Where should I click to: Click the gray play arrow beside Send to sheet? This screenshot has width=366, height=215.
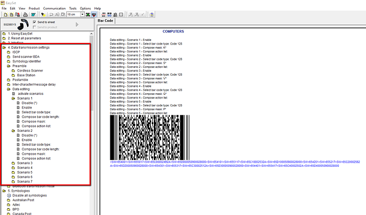pyautogui.click(x=77, y=24)
